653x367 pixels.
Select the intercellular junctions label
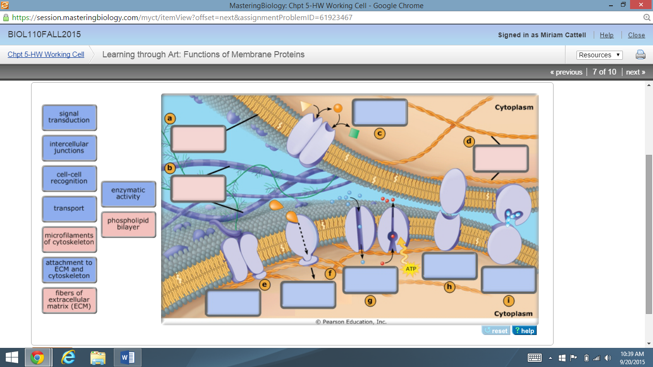[x=69, y=148]
